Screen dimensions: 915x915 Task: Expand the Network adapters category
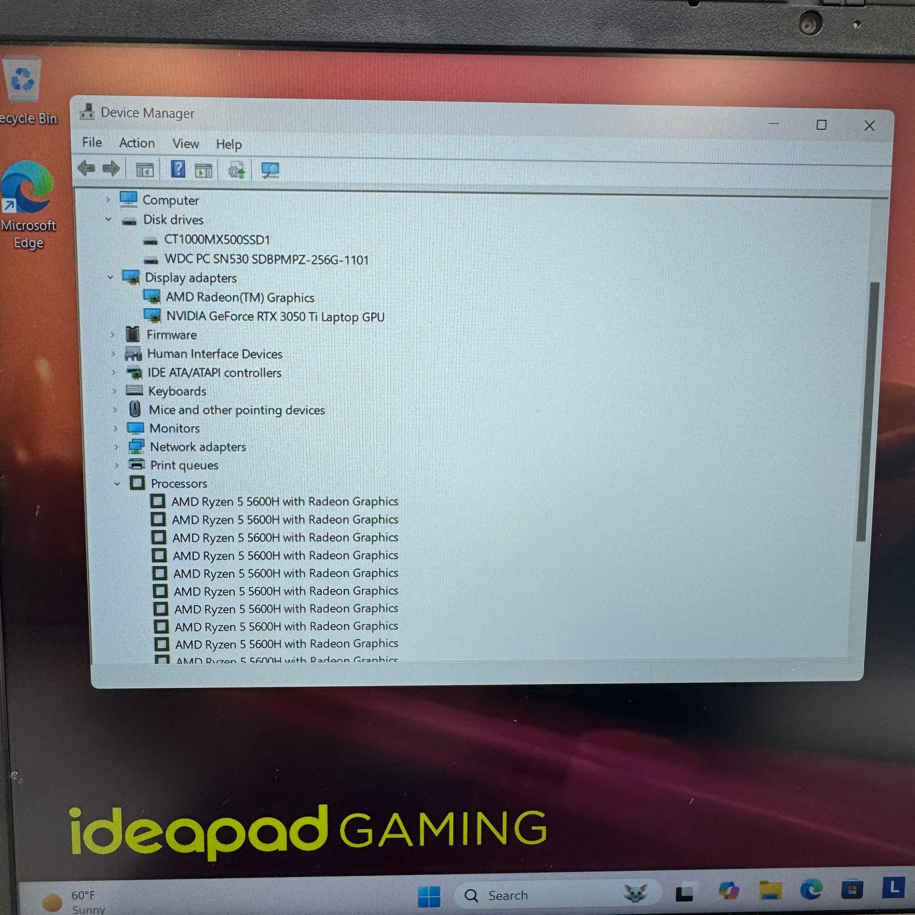tap(116, 447)
